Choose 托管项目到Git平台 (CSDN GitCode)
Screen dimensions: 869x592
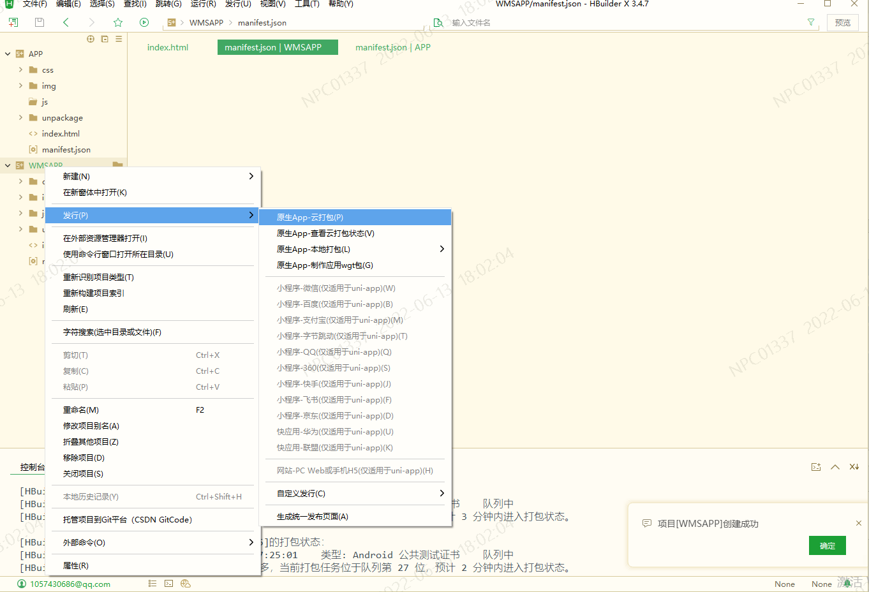(x=153, y=520)
